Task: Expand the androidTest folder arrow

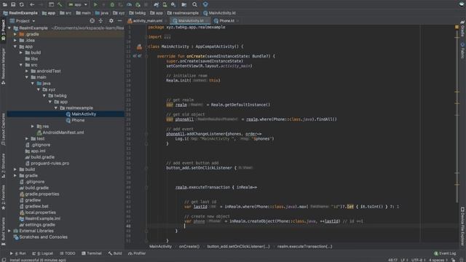Action: tap(27, 71)
